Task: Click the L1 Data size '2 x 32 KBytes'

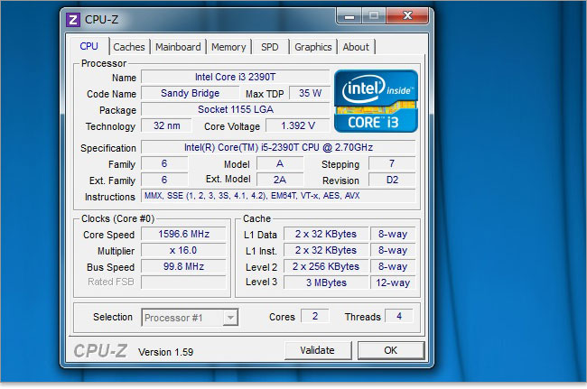Action: (x=326, y=234)
